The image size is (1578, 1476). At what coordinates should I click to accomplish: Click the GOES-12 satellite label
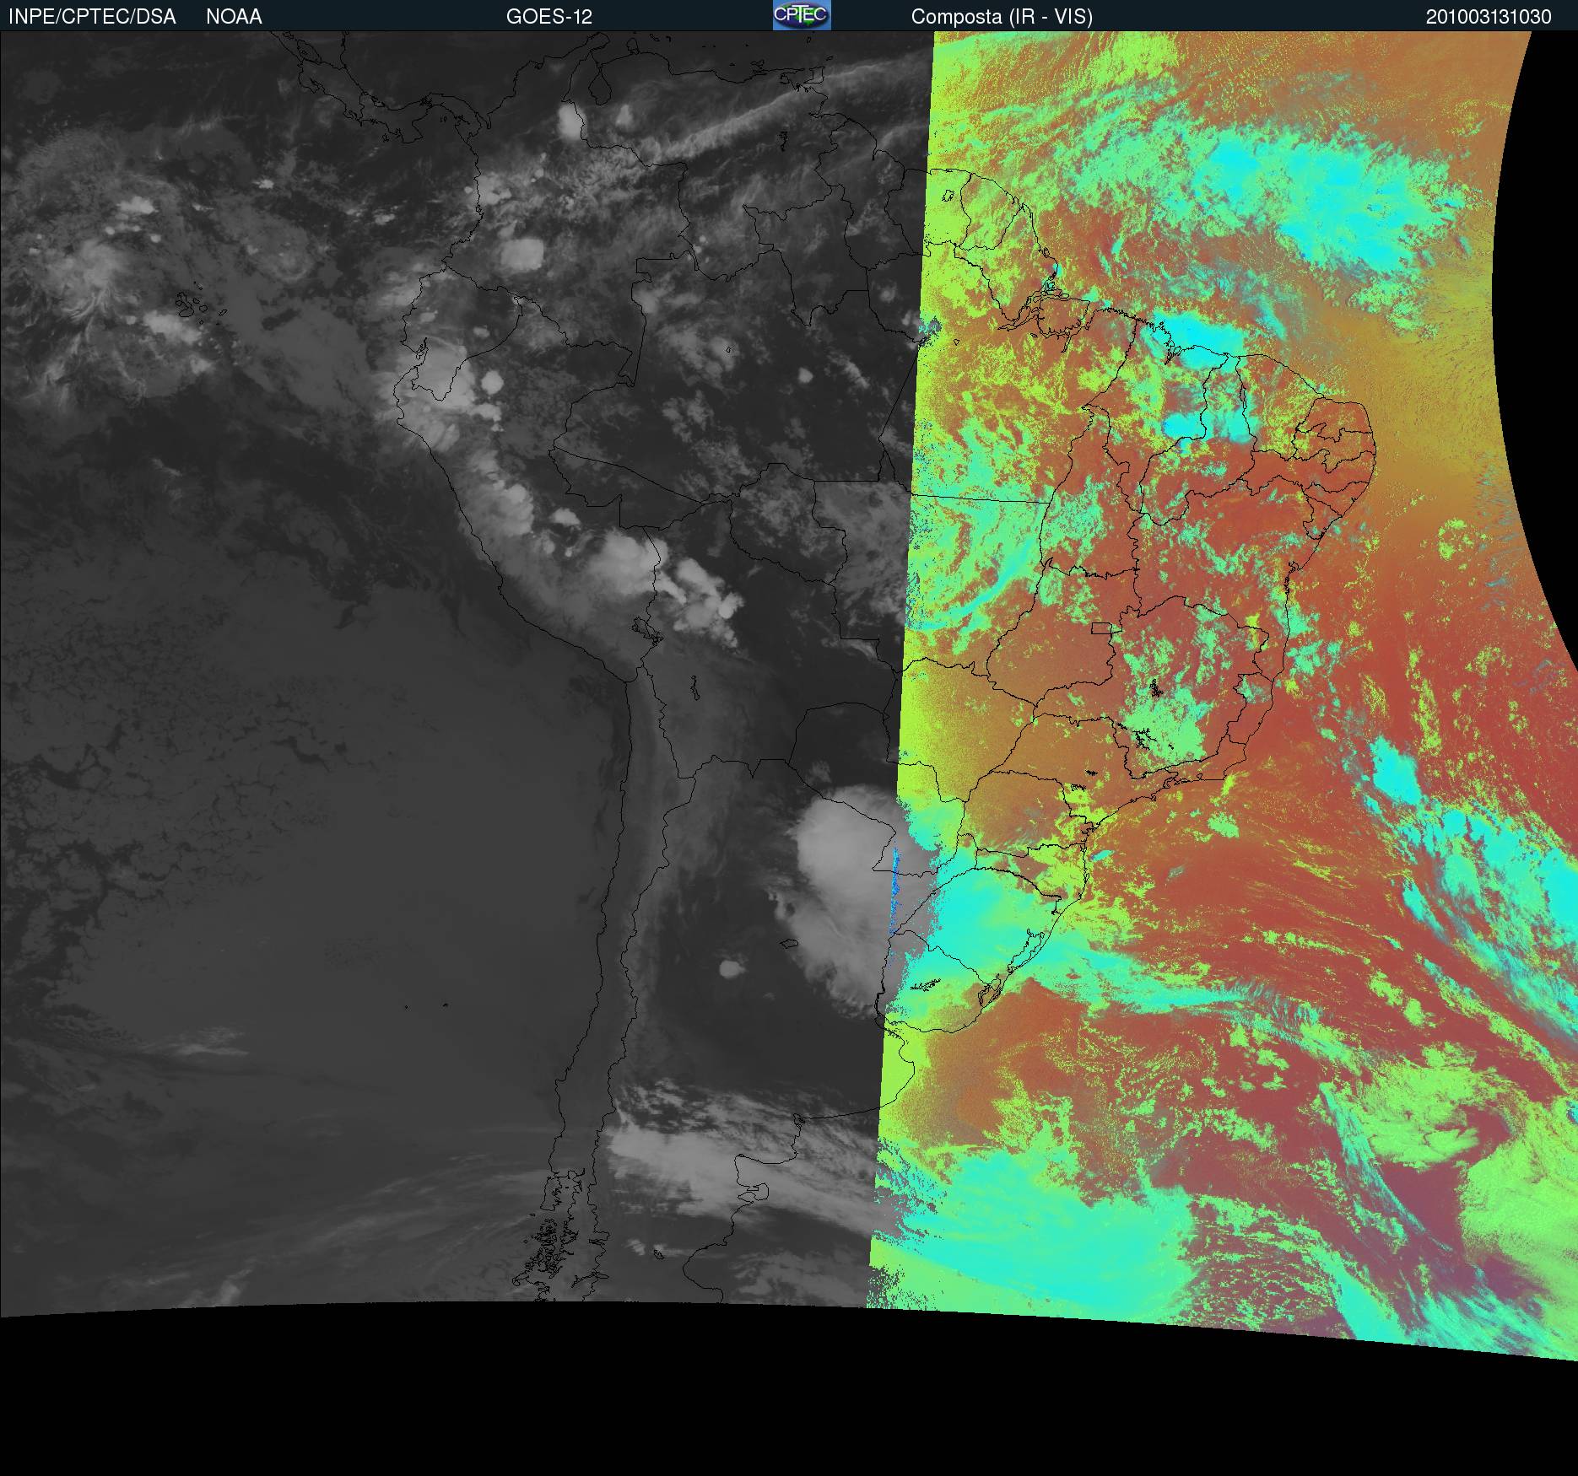tap(549, 17)
